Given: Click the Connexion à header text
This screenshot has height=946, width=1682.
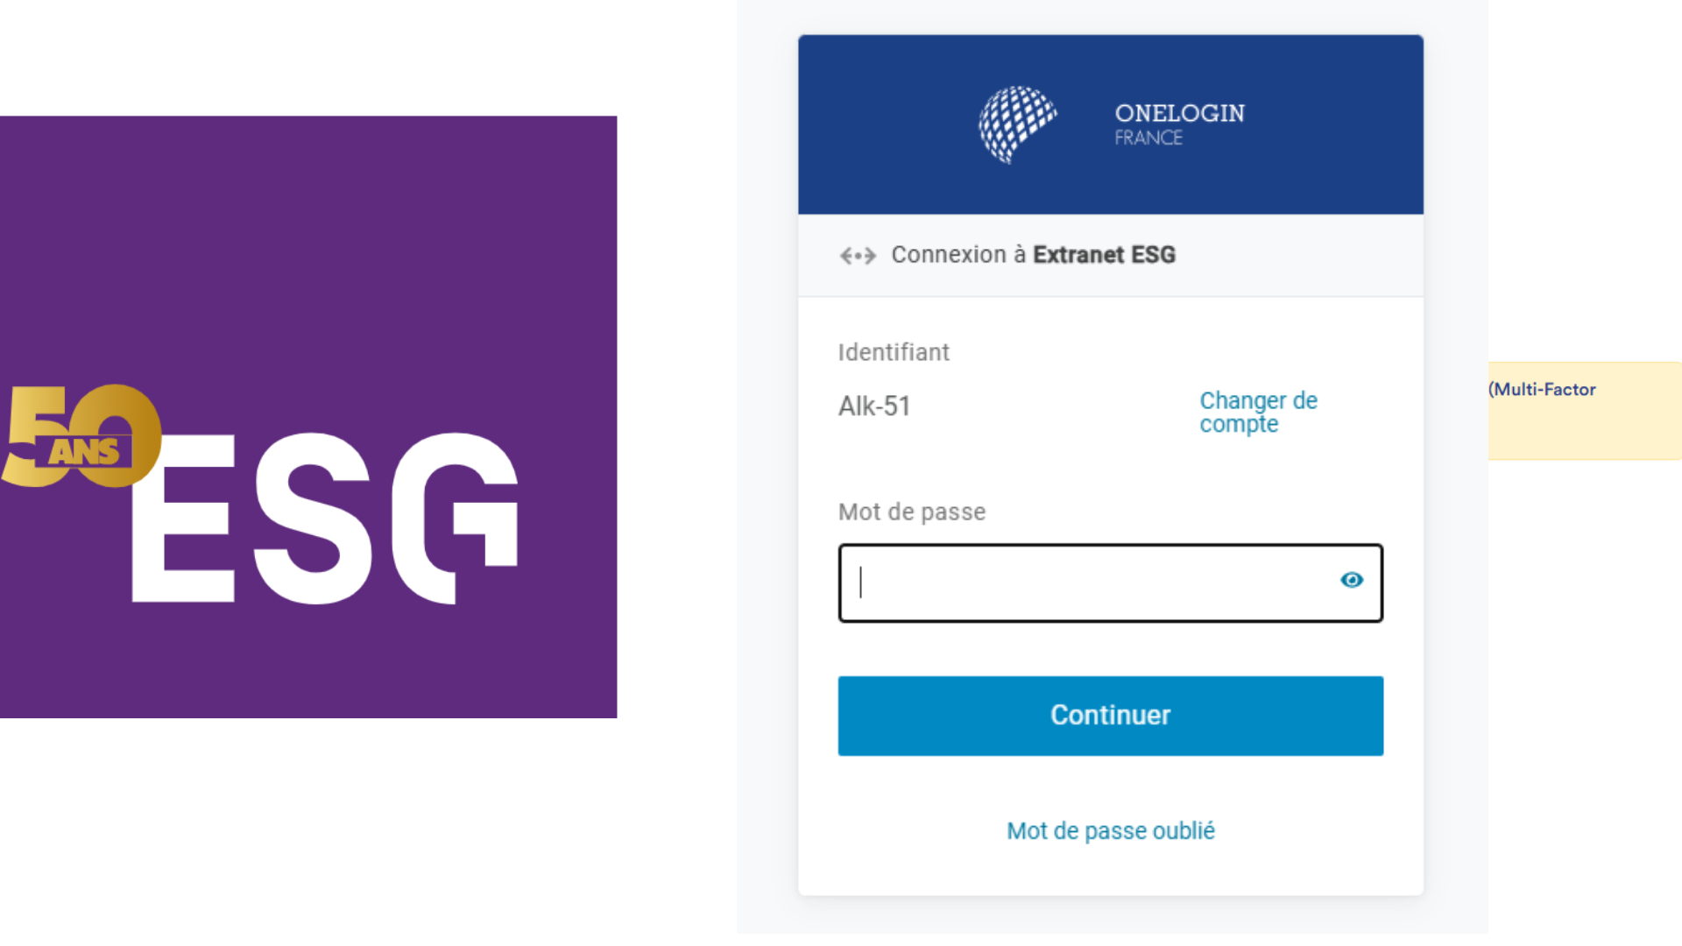Looking at the screenshot, I should click(958, 255).
